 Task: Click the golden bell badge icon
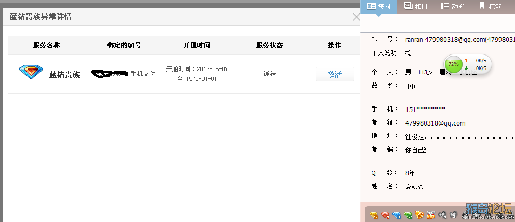419,215
